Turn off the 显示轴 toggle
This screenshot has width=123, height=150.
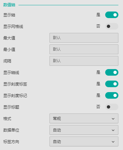tap(112, 15)
